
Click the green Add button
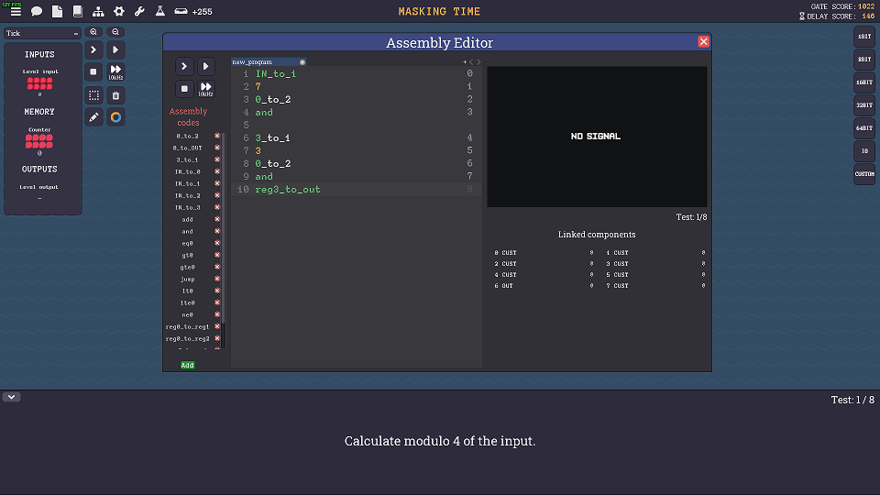click(187, 365)
